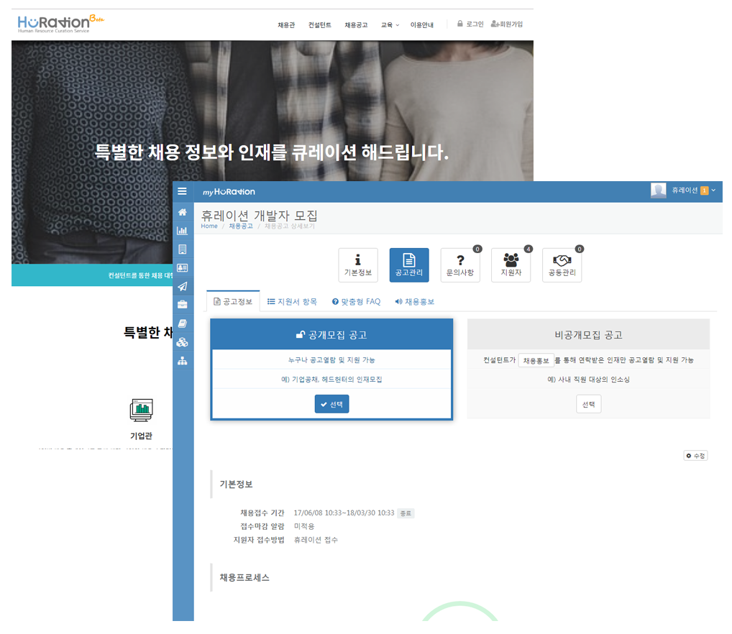Open the briefcase sidebar icon
Viewport: 732px width, 634px height.
(x=183, y=305)
